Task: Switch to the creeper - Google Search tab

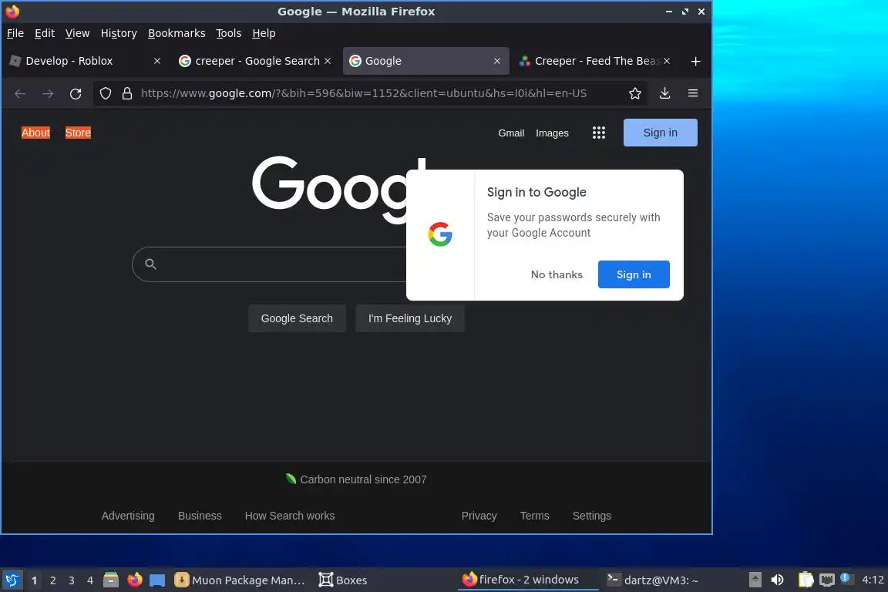Action: 255,61
